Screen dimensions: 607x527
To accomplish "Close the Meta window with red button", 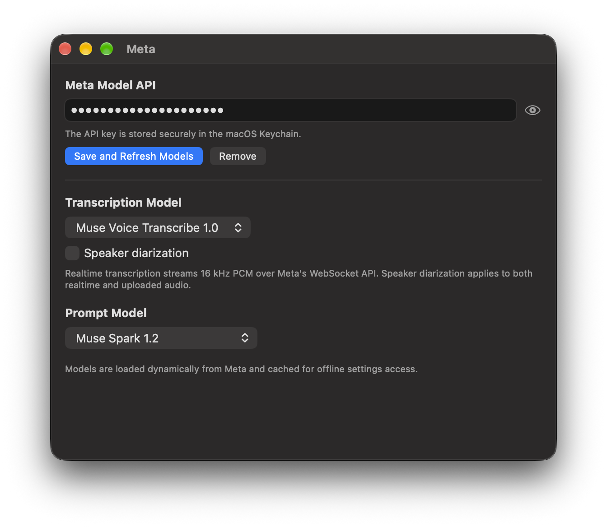I will pyautogui.click(x=65, y=49).
